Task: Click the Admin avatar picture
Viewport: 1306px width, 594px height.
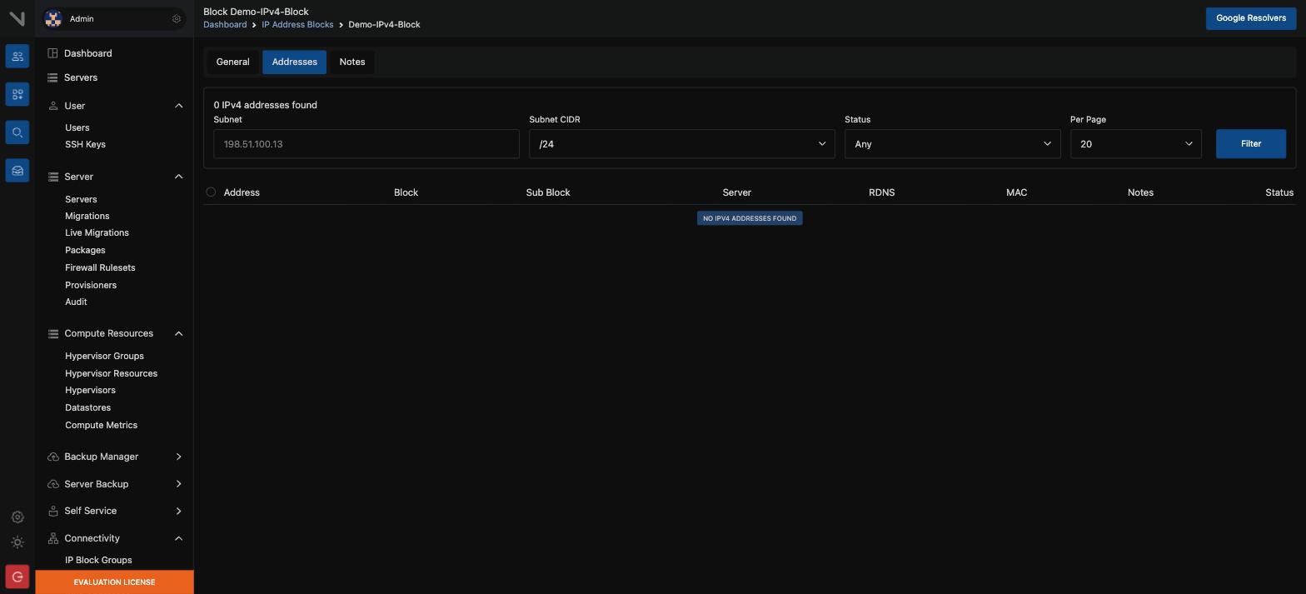Action: (53, 18)
